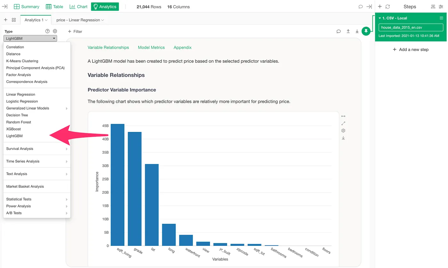Viewport: 448px width, 268px height.
Task: Click the help question mark icon
Action: 48,31
